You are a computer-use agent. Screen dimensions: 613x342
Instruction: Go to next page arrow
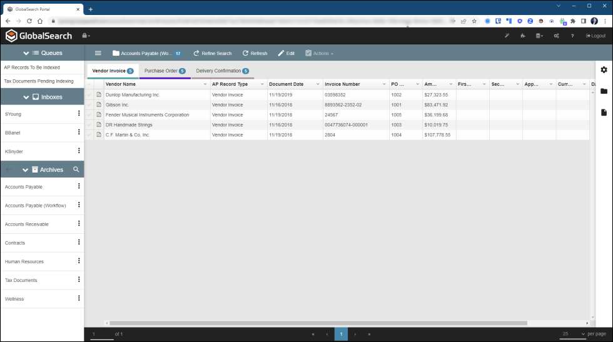[355, 334]
